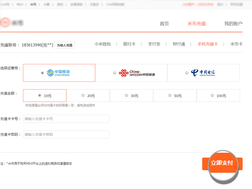Click the MIUI platform note at bottom

pyautogui.click(x=36, y=164)
